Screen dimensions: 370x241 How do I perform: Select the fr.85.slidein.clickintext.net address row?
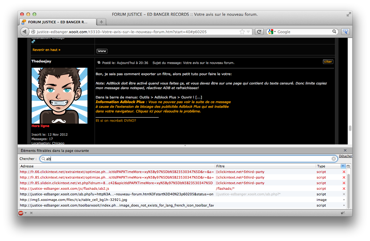116,183
